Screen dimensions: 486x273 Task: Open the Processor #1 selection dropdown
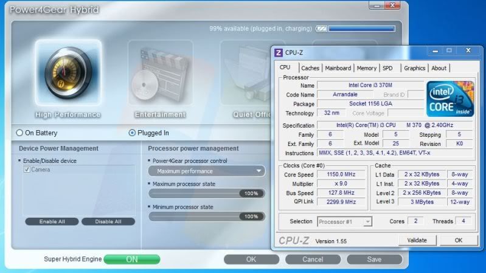click(344, 222)
